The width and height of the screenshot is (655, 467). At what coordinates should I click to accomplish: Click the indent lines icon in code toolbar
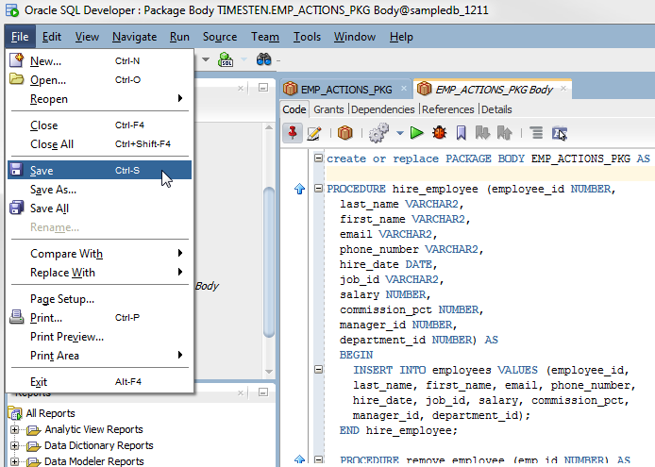536,133
